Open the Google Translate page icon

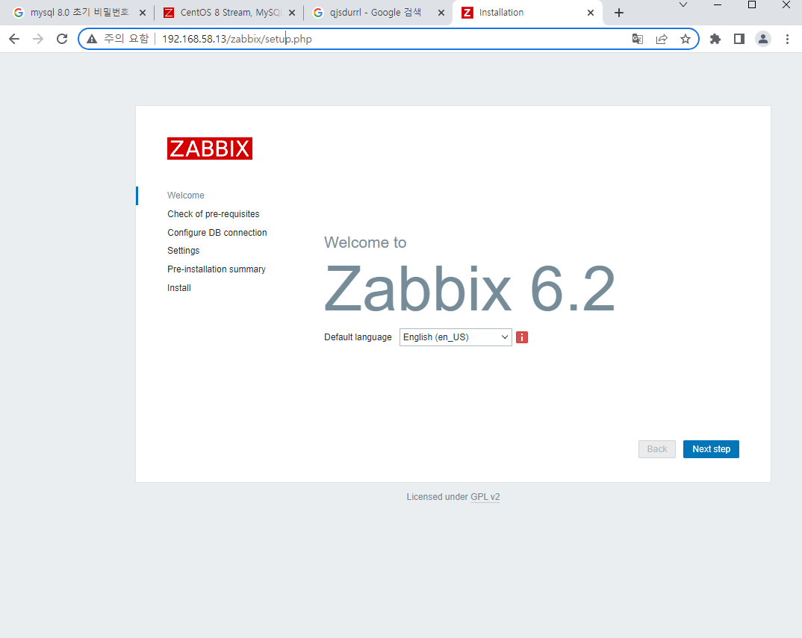tap(637, 39)
